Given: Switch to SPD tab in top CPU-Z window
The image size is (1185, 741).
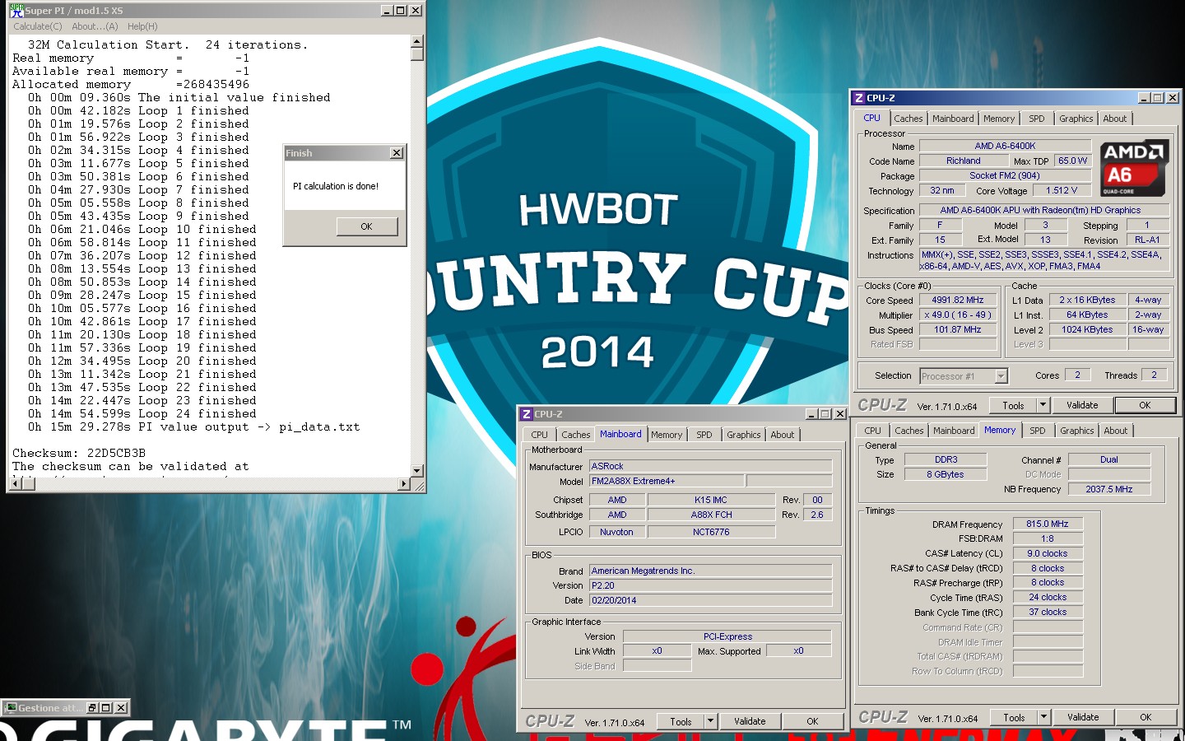Looking at the screenshot, I should pos(1037,119).
